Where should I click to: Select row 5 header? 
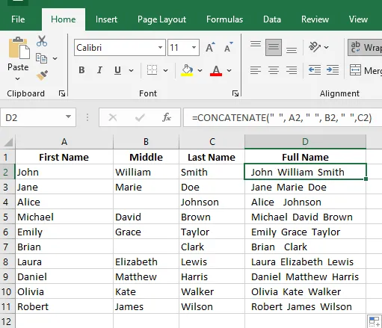(7, 217)
